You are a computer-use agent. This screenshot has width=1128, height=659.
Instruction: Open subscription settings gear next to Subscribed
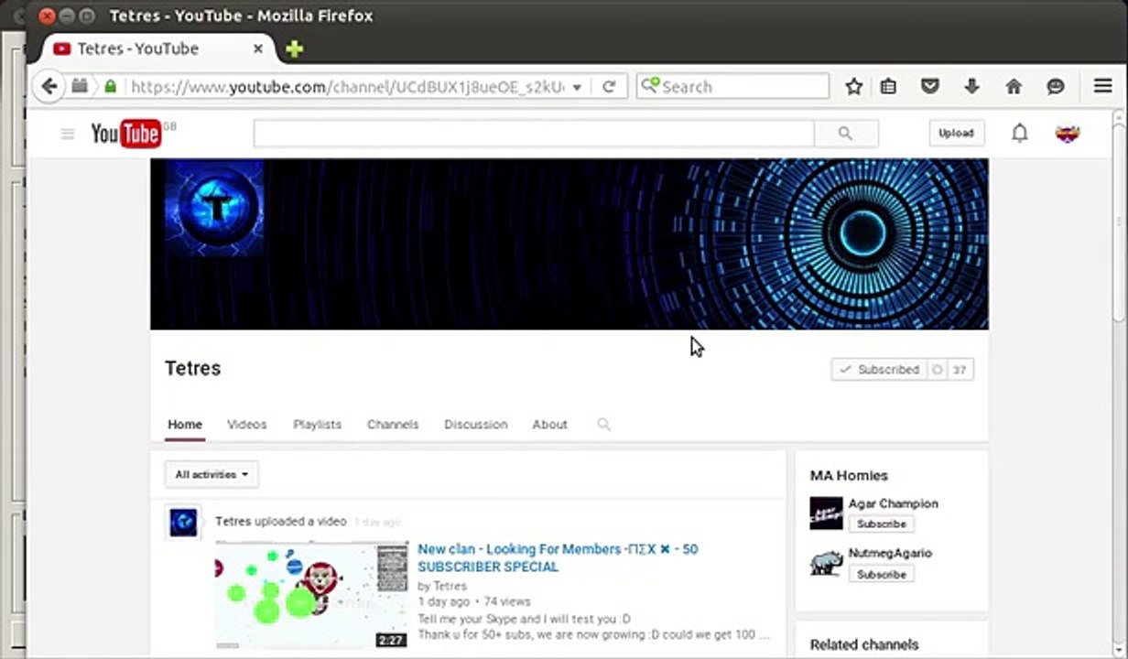pyautogui.click(x=937, y=370)
